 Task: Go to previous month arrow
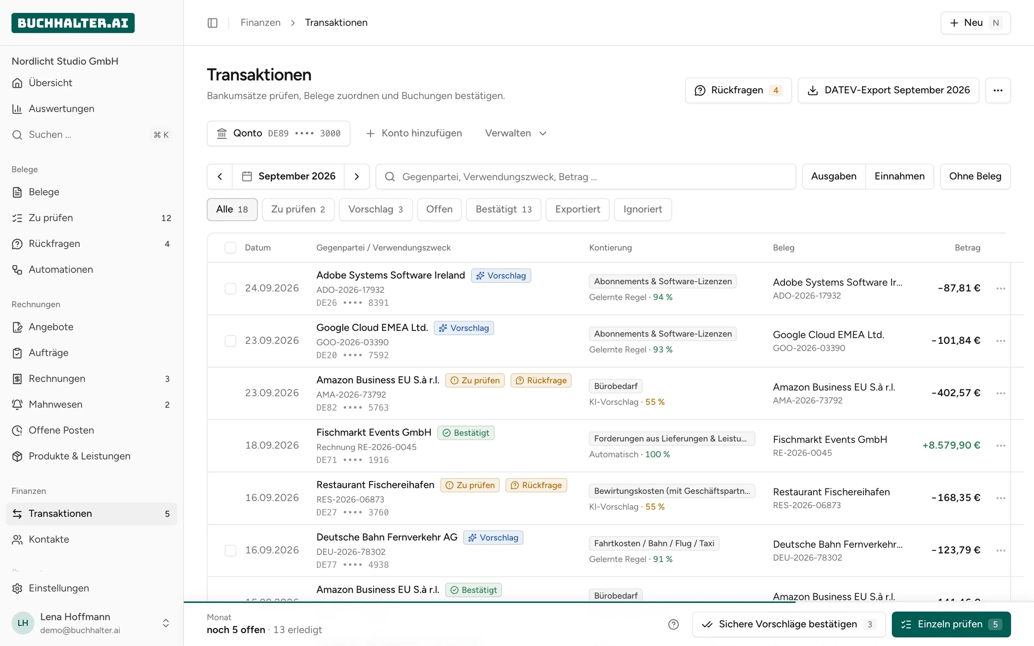[220, 177]
